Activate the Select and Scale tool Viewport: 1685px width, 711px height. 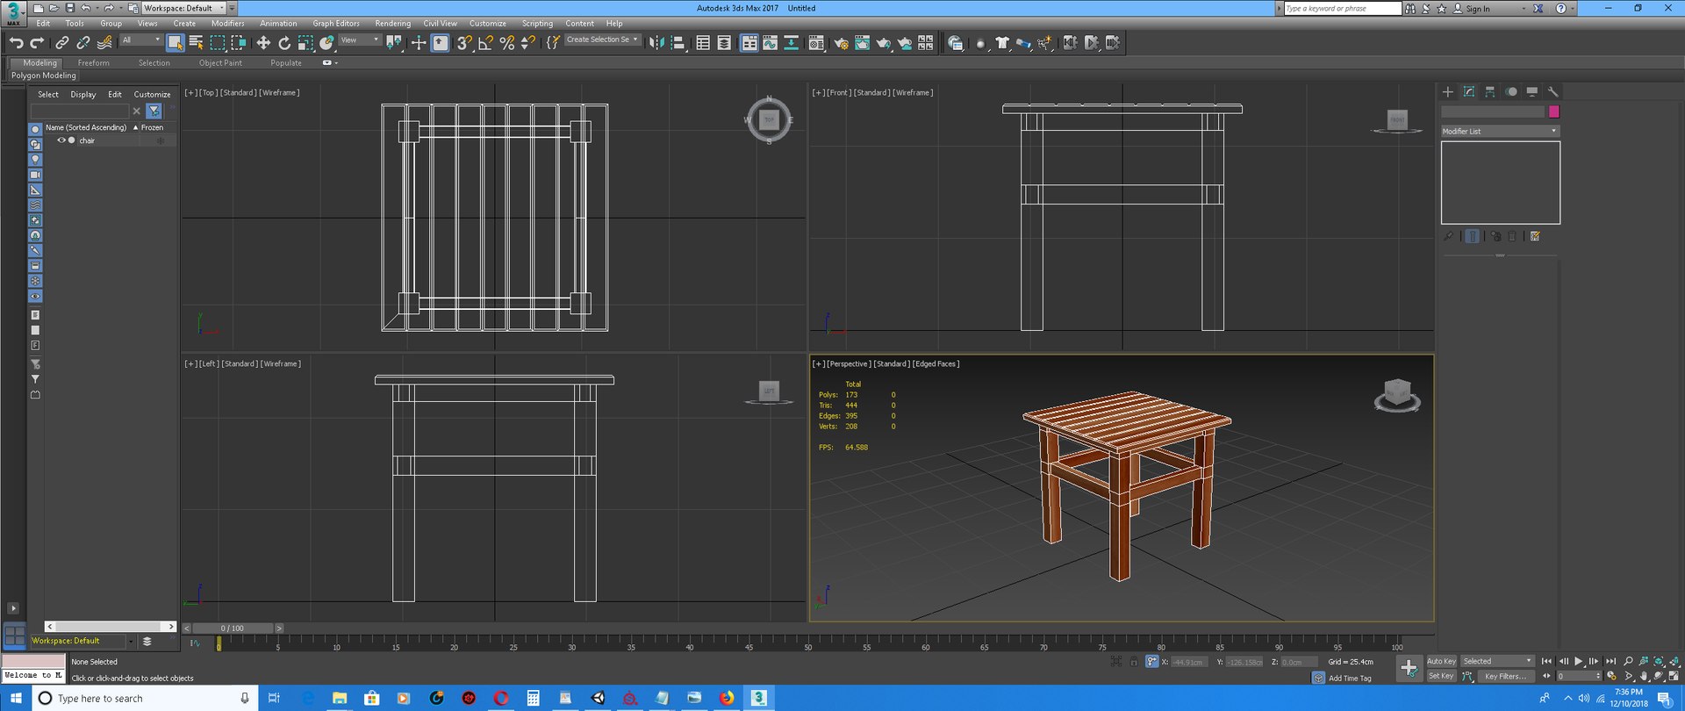(x=305, y=42)
